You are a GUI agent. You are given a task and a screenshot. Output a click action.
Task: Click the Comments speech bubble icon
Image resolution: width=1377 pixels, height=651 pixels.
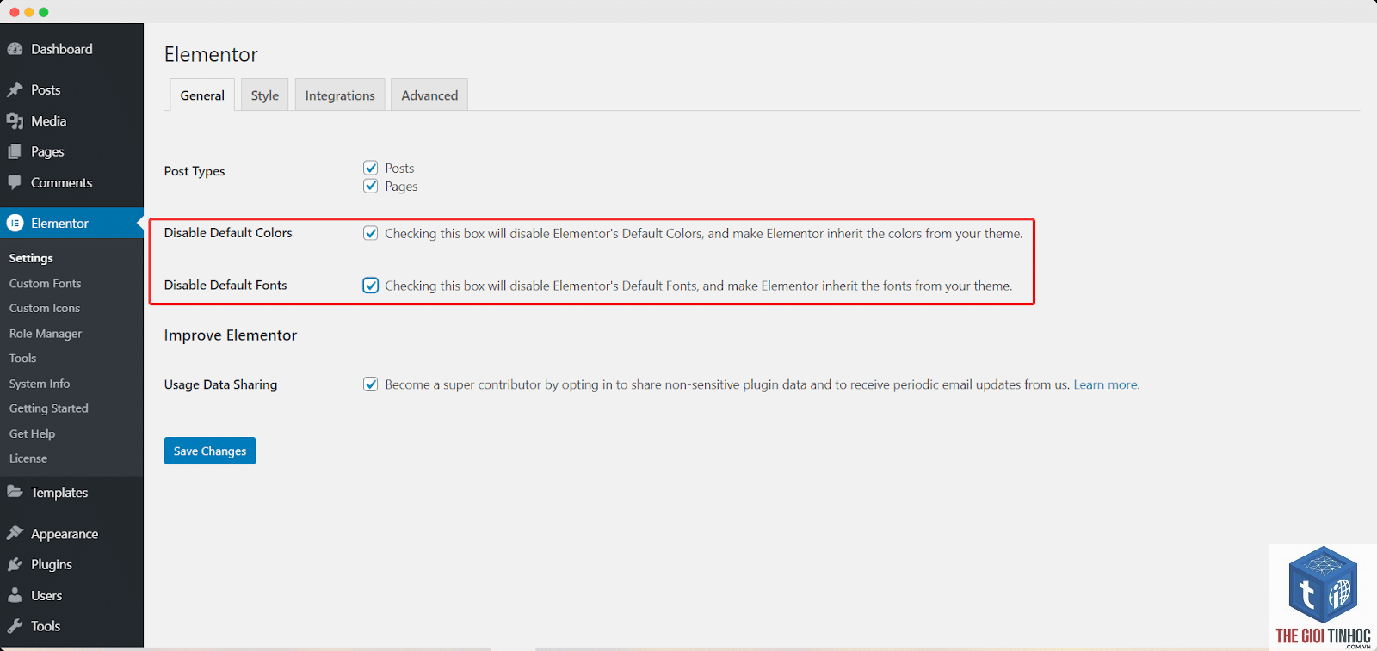coord(15,182)
